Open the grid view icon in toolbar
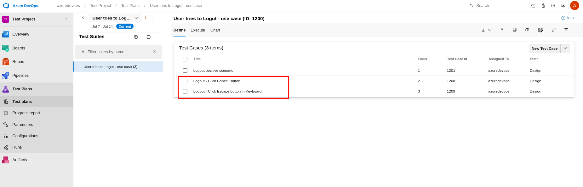This screenshot has height=187, width=583. point(514,30)
